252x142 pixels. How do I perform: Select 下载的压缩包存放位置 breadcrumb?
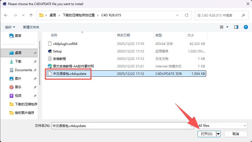tap(79, 15)
